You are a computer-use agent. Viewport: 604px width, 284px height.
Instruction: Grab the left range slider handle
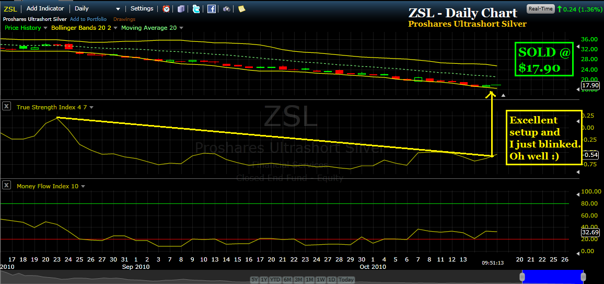(522, 277)
